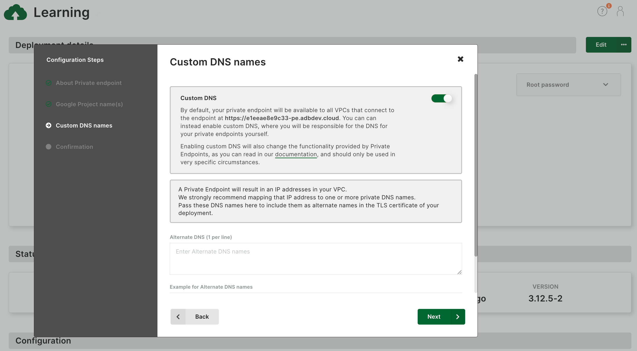This screenshot has width=637, height=351.
Task: Expand the Root password dropdown
Action: 569,85
